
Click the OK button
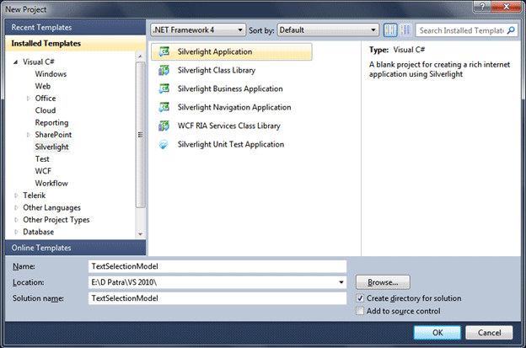pos(437,333)
